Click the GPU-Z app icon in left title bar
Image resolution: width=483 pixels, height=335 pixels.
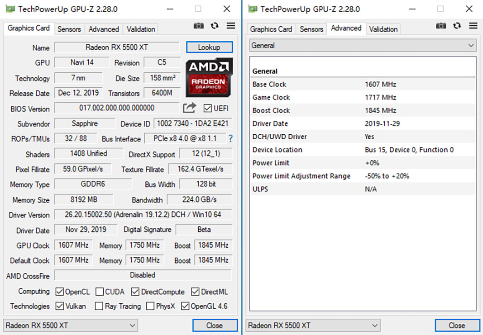pos(10,9)
